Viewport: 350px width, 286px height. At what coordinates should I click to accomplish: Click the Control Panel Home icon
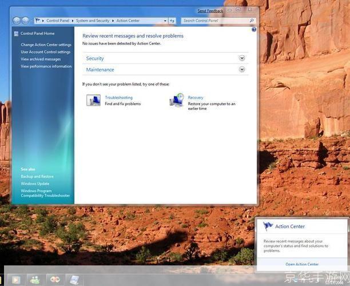[x=16, y=34]
